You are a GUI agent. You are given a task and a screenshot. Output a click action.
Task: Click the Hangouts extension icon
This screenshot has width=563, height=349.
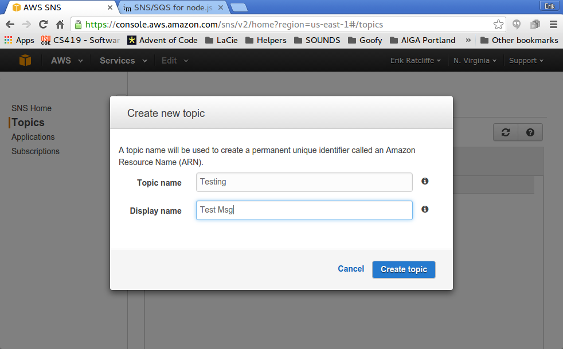coord(517,25)
